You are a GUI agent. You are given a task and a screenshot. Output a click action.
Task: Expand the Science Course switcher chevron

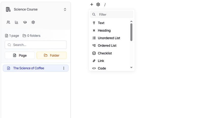tap(65, 9)
